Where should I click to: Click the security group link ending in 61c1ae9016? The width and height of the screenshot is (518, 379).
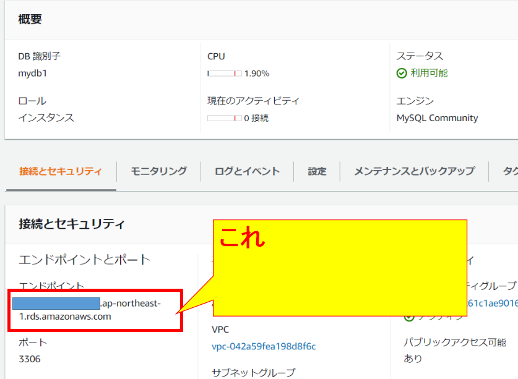pyautogui.click(x=493, y=303)
